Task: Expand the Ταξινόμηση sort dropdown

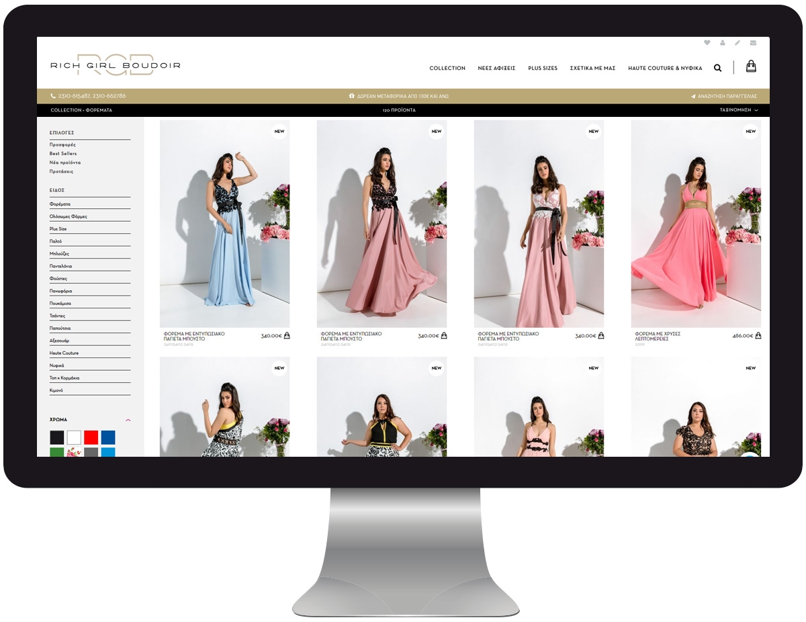Action: [738, 109]
